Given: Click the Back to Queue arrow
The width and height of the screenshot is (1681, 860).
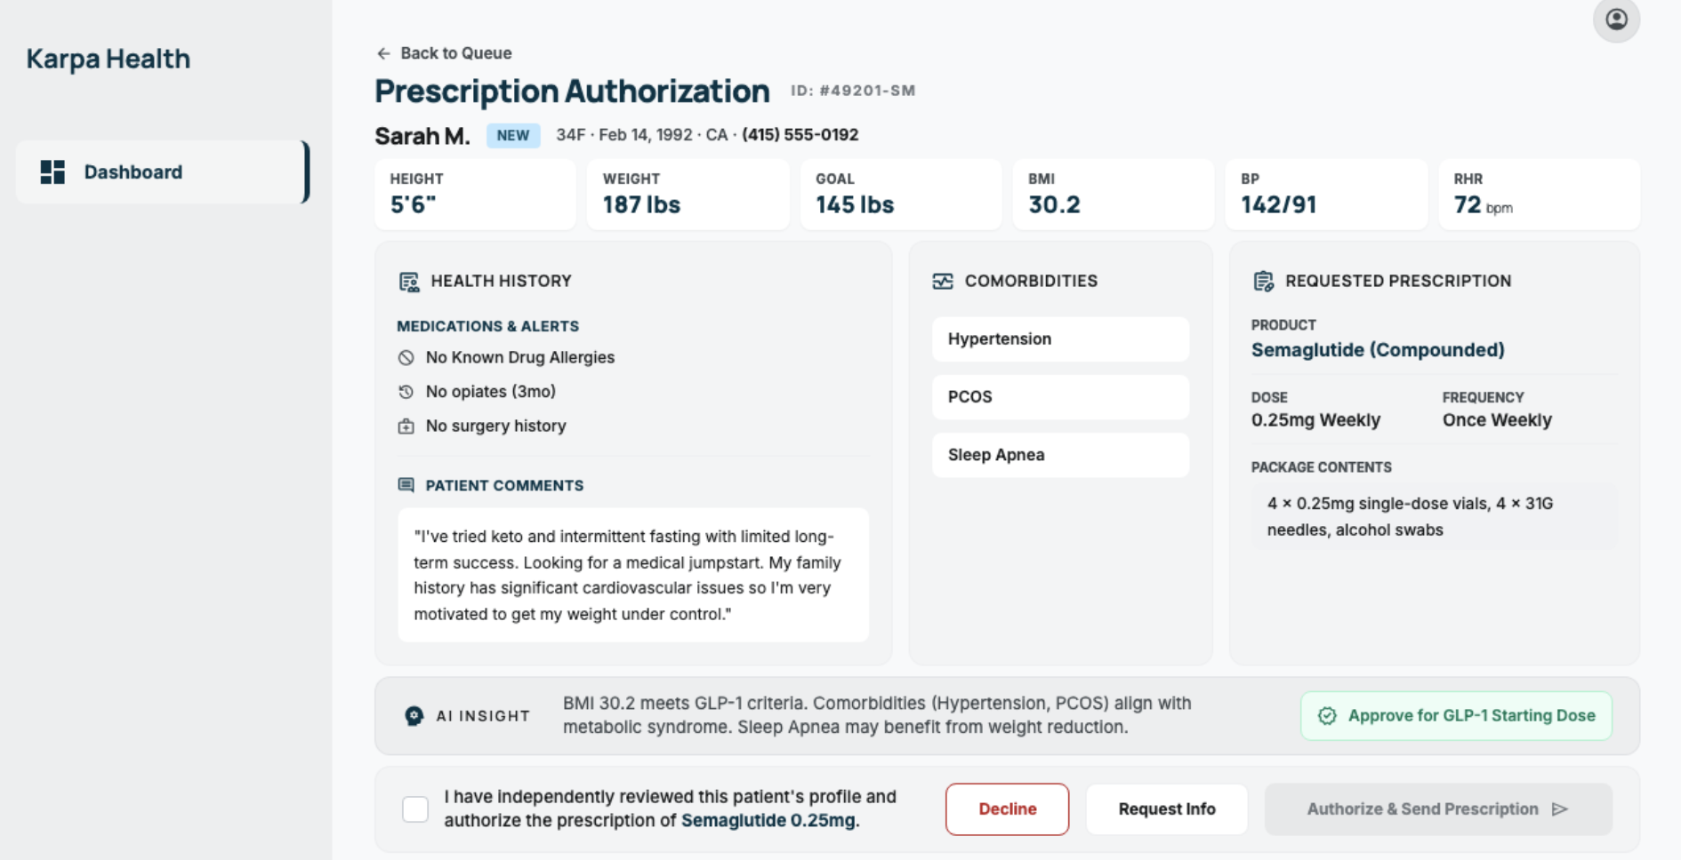Looking at the screenshot, I should (384, 53).
